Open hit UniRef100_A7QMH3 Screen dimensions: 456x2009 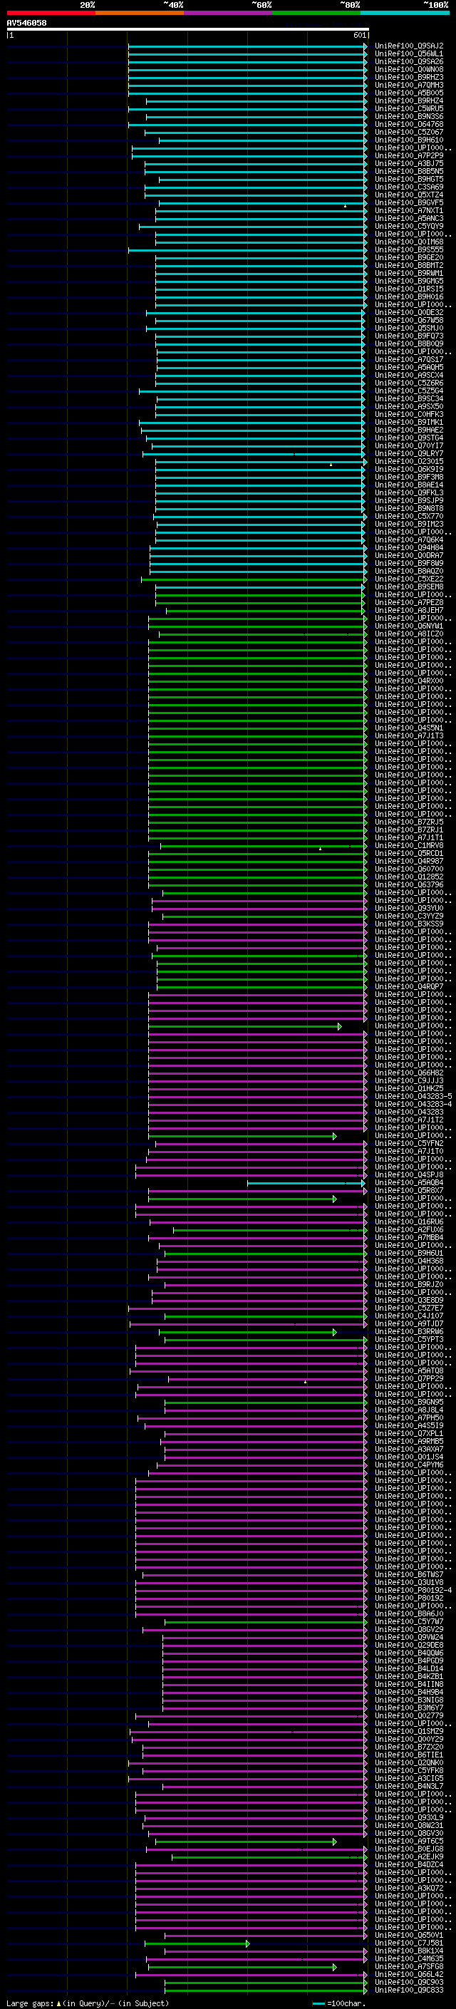409,85
